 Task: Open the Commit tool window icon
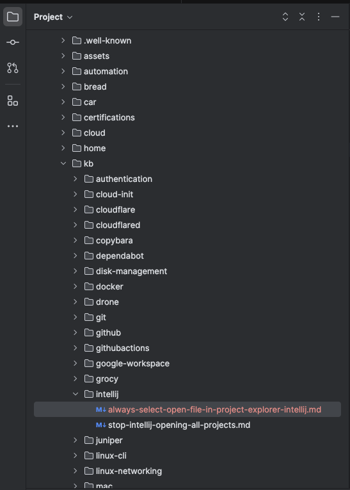pos(13,42)
